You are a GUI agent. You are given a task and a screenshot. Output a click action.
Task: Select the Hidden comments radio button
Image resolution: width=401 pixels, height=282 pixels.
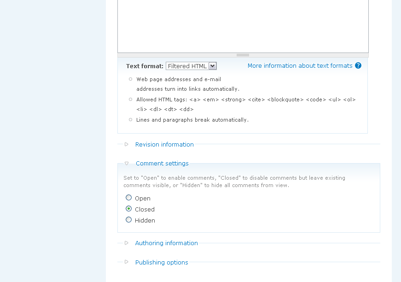[129, 220]
